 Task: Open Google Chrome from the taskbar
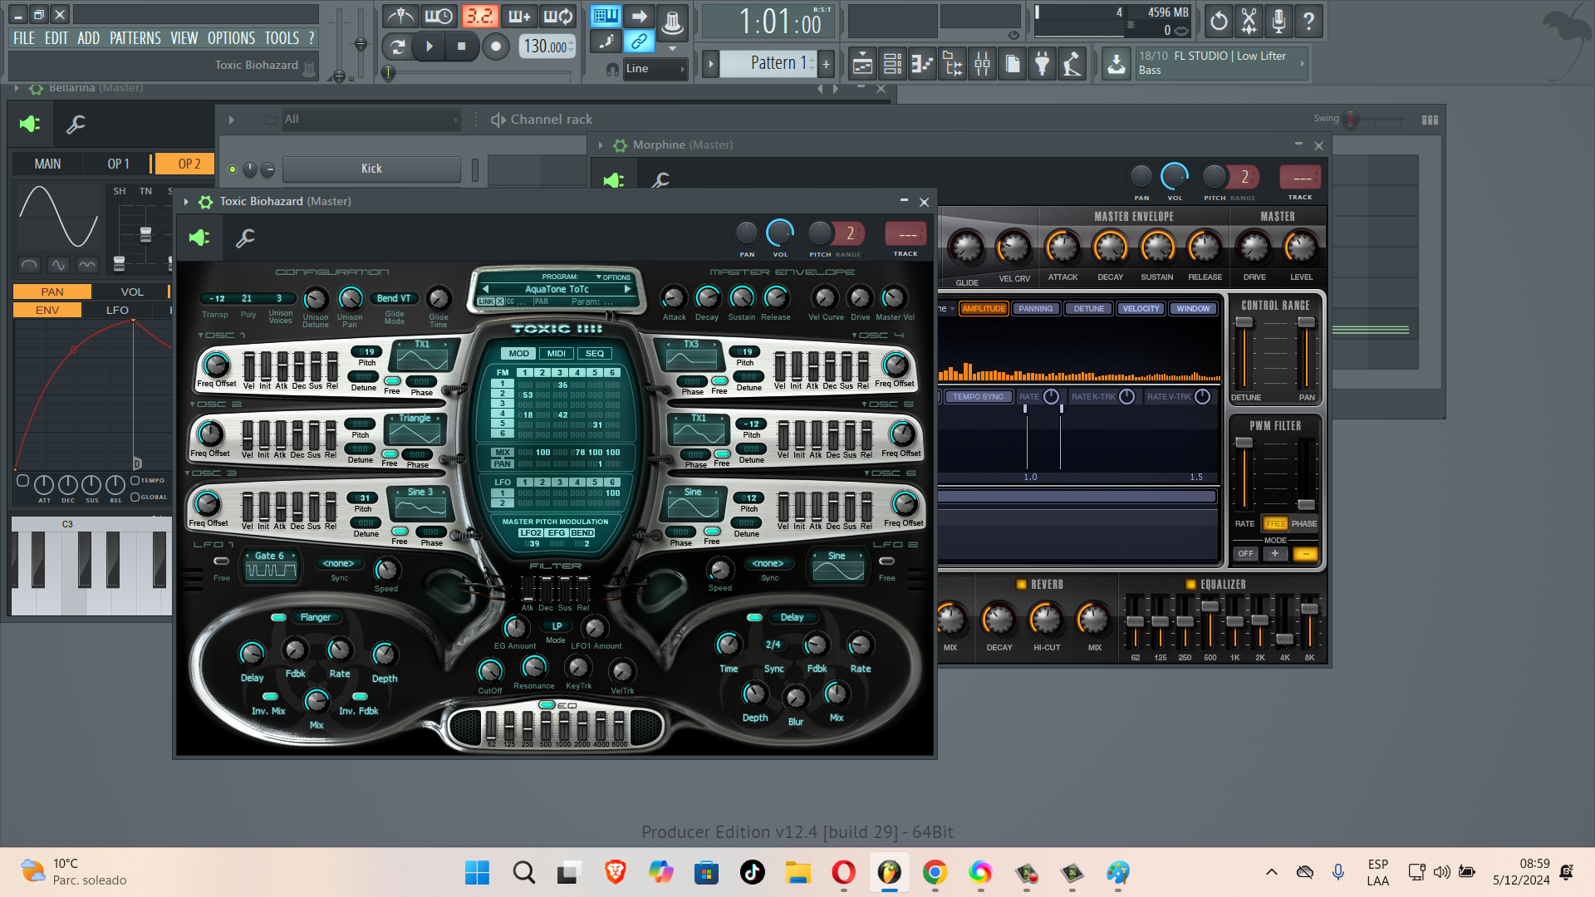(x=935, y=872)
